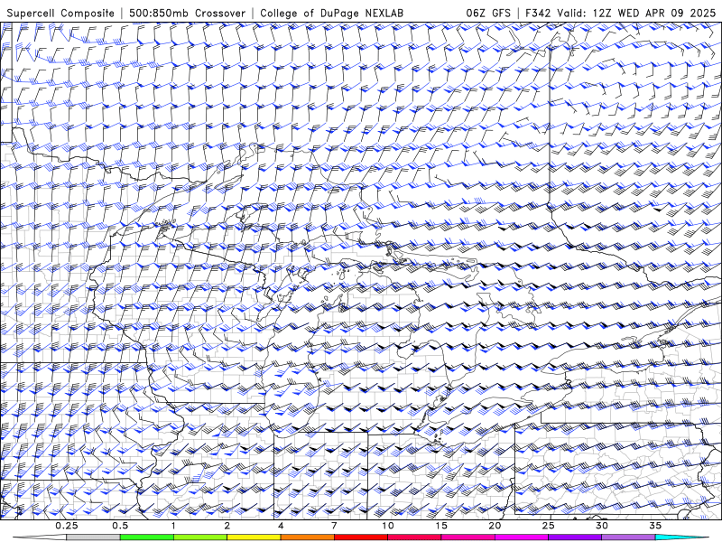Click the "1" legend value

173,526
